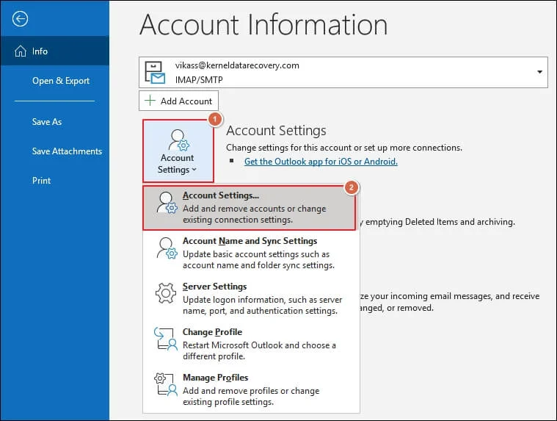Select the Info tab in sidebar
This screenshot has width=557, height=421.
pyautogui.click(x=55, y=51)
